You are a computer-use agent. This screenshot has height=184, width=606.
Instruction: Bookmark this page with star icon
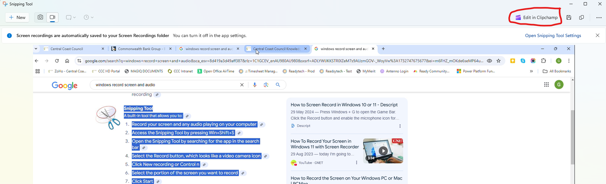[x=499, y=61]
